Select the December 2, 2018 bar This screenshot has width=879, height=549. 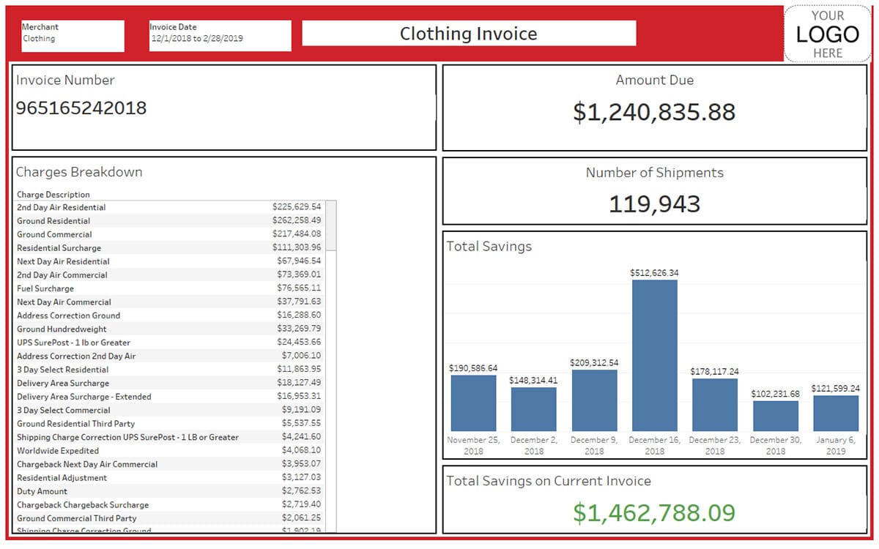[533, 408]
